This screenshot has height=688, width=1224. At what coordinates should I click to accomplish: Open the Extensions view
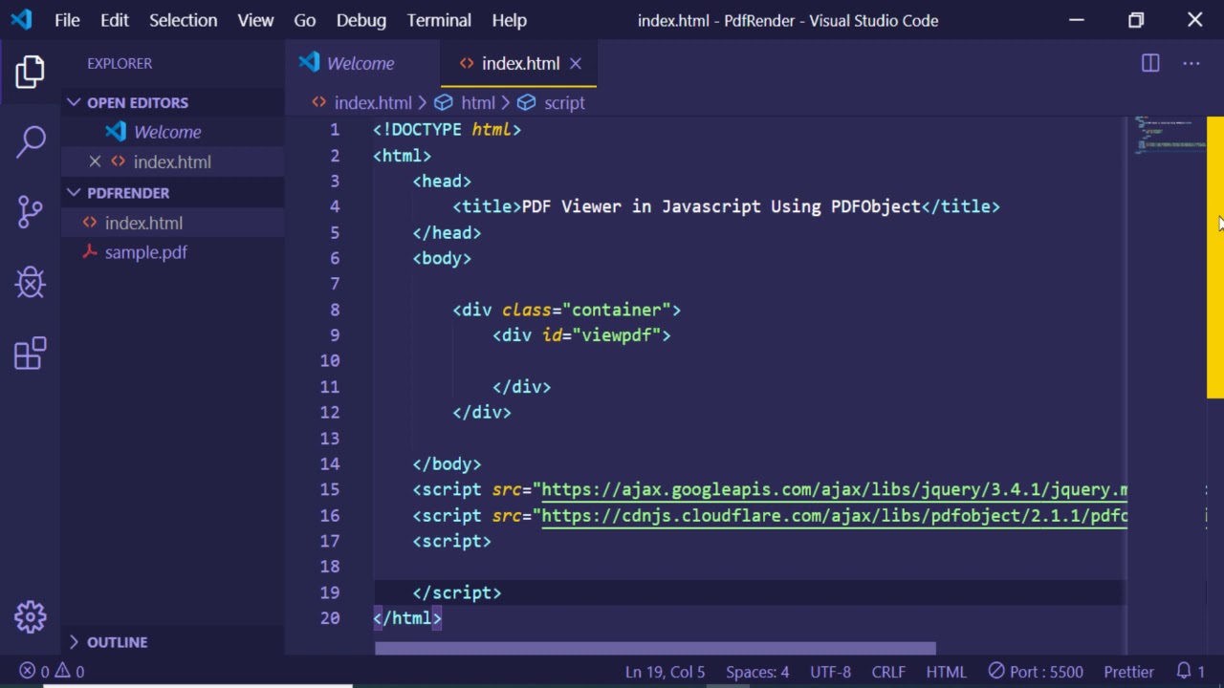(31, 353)
